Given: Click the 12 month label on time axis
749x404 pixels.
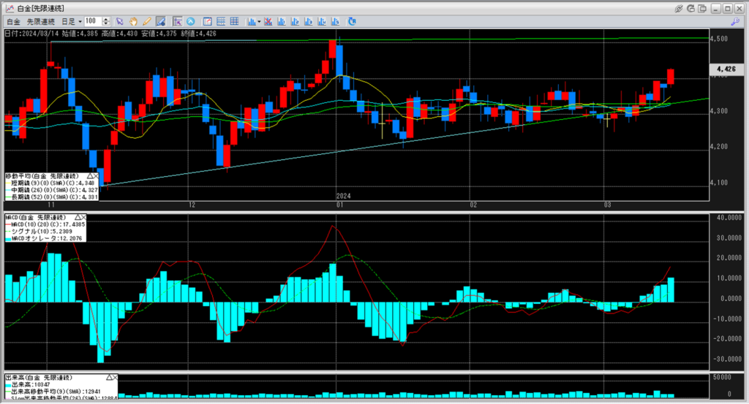Looking at the screenshot, I should 192,205.
